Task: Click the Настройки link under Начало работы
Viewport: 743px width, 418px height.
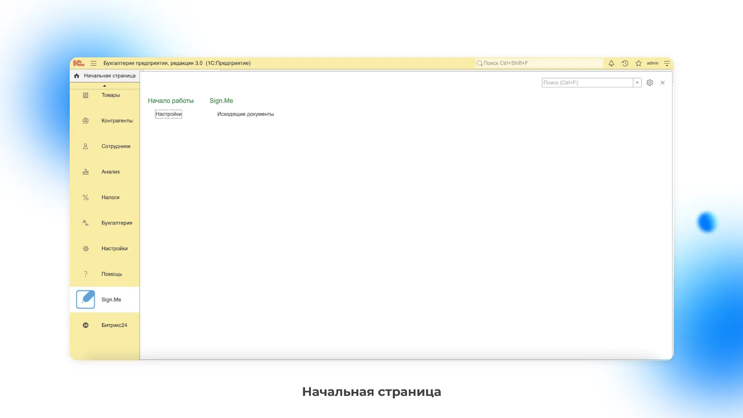Action: tap(169, 114)
